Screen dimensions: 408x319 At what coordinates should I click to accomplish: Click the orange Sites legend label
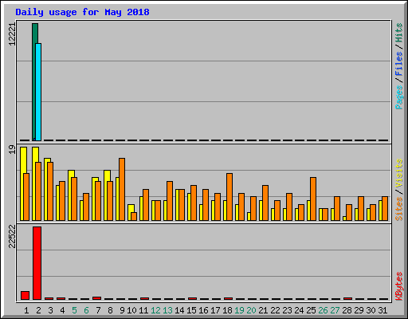tap(399, 209)
